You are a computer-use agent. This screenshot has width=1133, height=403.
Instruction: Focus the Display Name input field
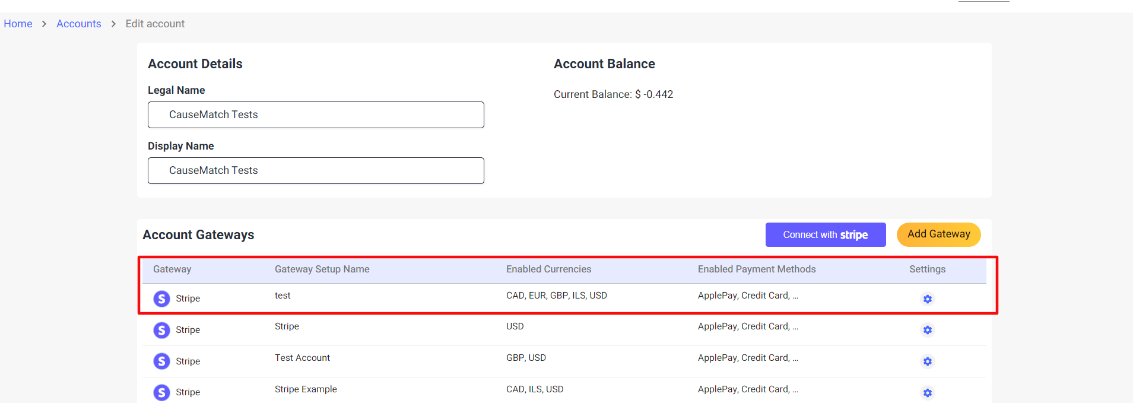(316, 170)
